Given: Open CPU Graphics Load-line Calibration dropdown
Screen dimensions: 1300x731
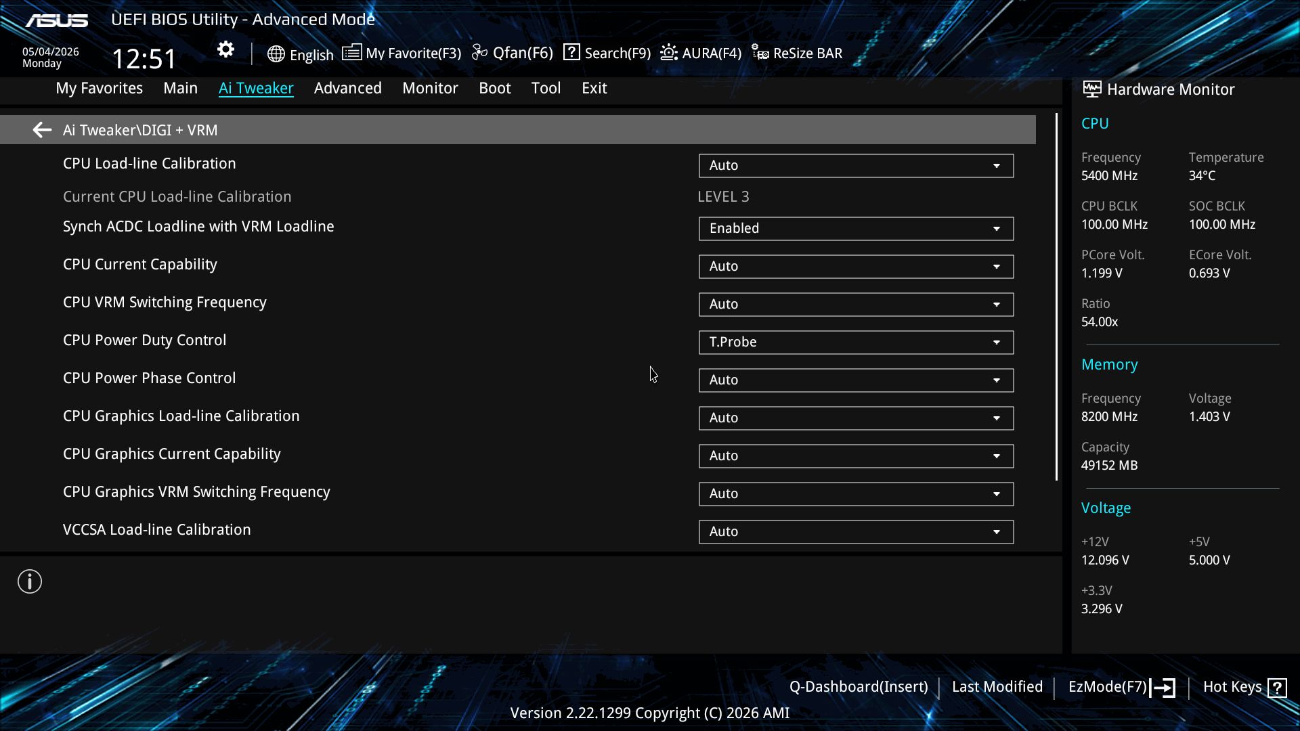Looking at the screenshot, I should 856,418.
